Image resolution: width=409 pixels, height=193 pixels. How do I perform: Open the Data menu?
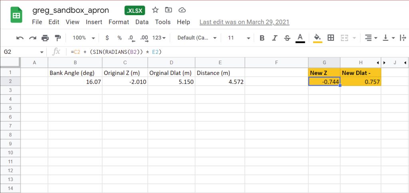point(142,22)
